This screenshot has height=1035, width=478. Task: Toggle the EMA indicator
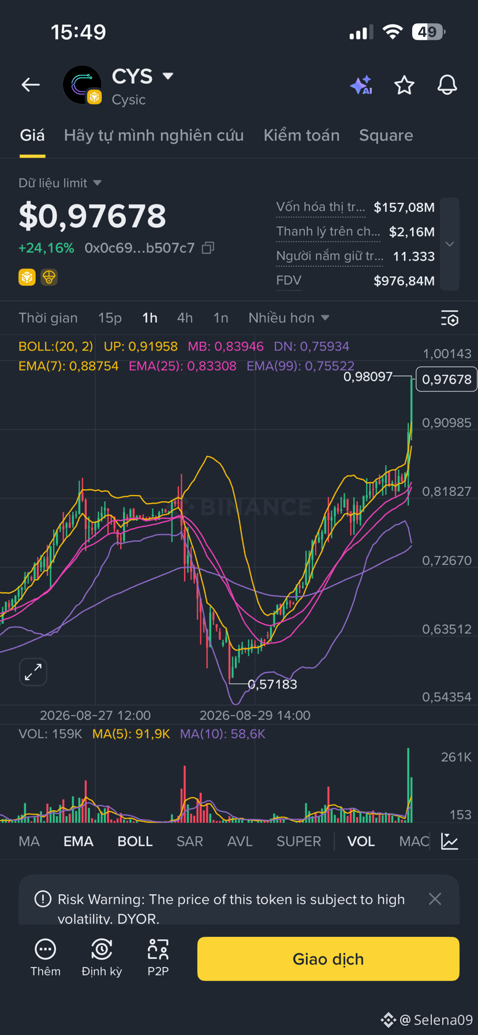(x=79, y=841)
